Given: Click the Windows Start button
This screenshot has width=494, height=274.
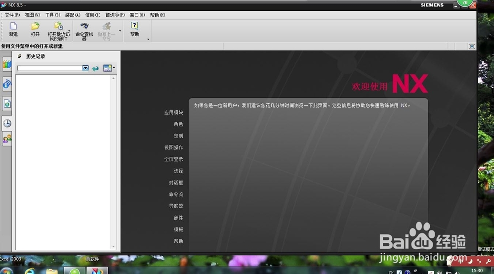Looking at the screenshot, I should point(6,271).
